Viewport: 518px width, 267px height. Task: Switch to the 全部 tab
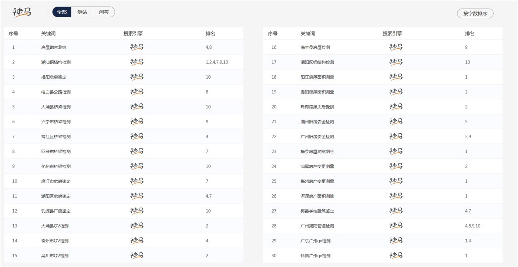62,12
